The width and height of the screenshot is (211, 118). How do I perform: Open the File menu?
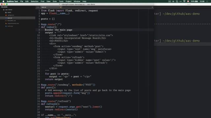click(x=21, y=1)
